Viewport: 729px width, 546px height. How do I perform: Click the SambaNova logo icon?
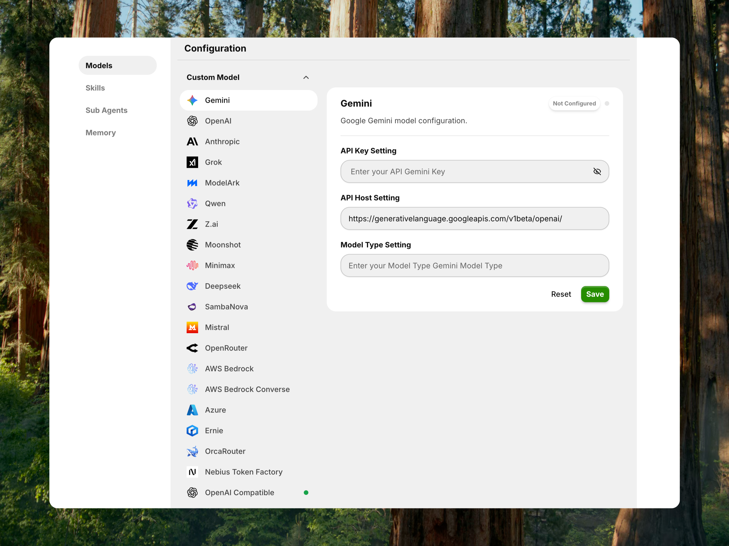192,307
